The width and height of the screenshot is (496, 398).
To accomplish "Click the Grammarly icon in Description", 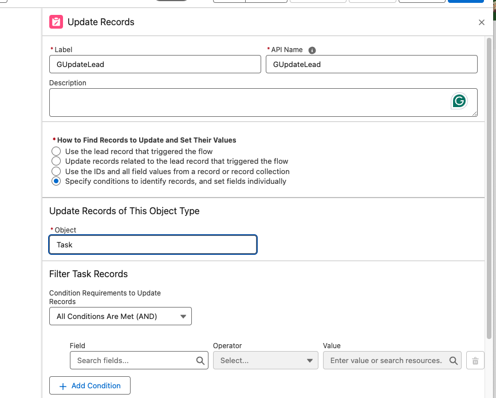I will [x=459, y=101].
